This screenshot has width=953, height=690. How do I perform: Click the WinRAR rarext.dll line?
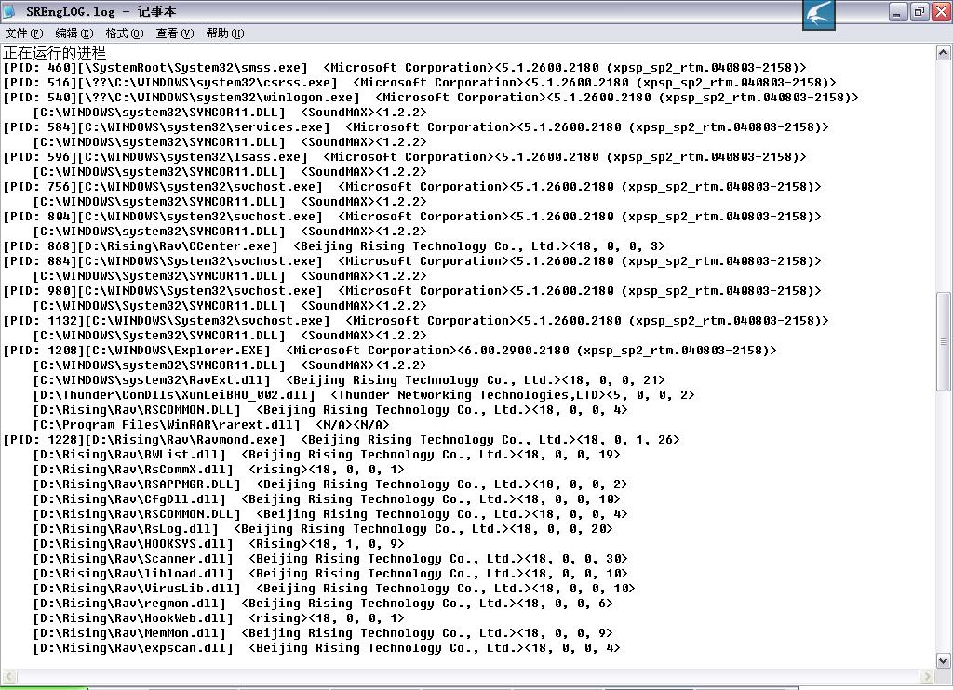coord(211,425)
